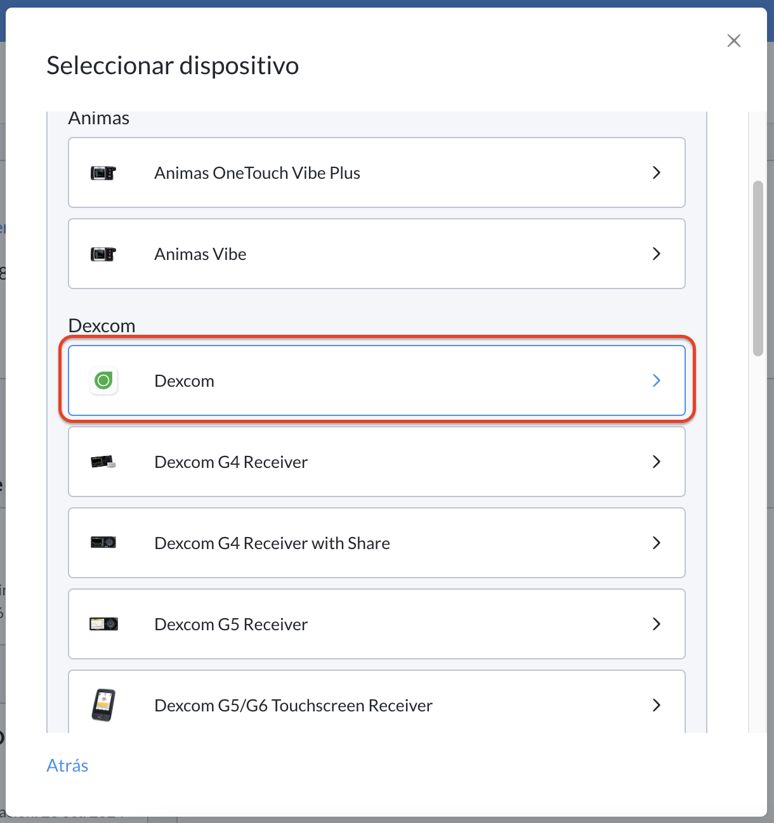The image size is (774, 823).
Task: Select the Dexcom G4 Receiver label
Action: [x=231, y=462]
